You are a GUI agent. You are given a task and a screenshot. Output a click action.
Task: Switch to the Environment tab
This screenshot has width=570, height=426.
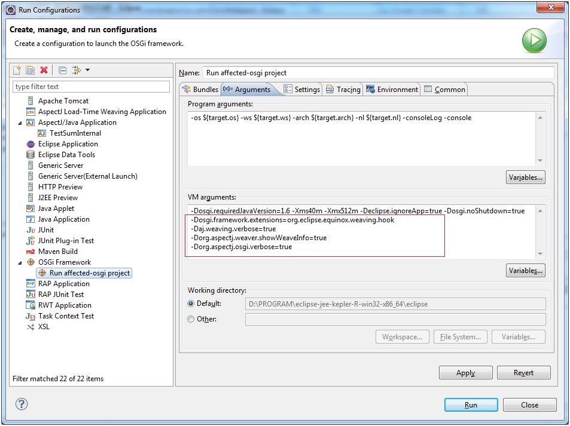[x=392, y=90]
